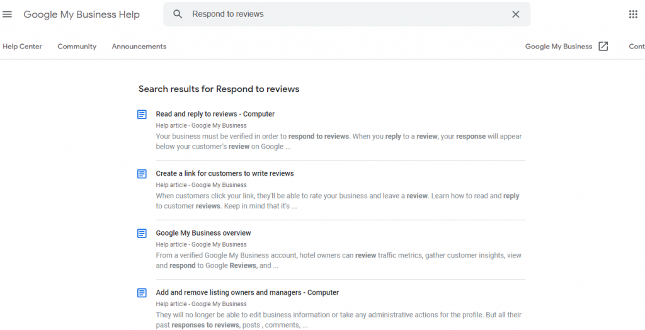Switch to the Community tab
Viewport: 645px width, 330px height.
coord(77,47)
